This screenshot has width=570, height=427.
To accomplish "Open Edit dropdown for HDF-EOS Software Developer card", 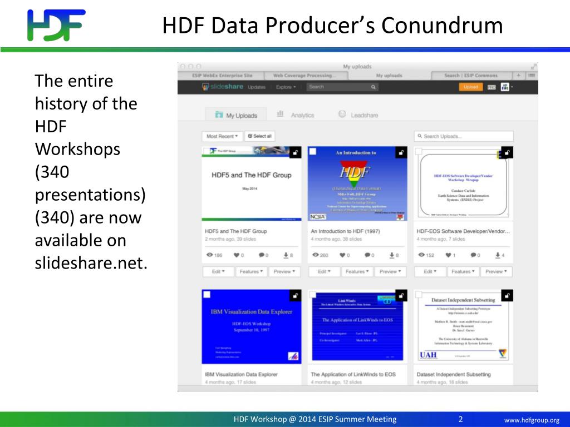I will click(x=430, y=271).
